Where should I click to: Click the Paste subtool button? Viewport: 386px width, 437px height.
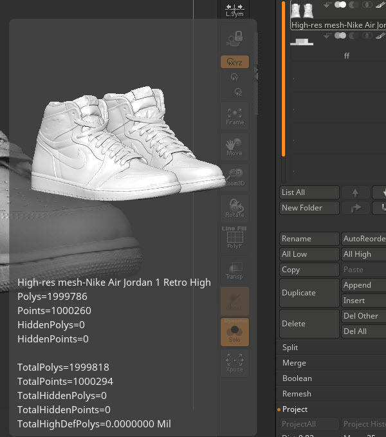[x=363, y=270]
